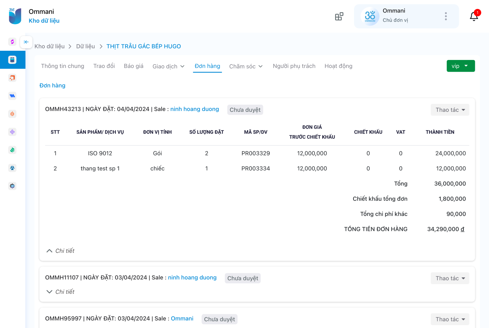
Task: Expand Chi tiết for order OMMH11107
Action: tap(61, 292)
